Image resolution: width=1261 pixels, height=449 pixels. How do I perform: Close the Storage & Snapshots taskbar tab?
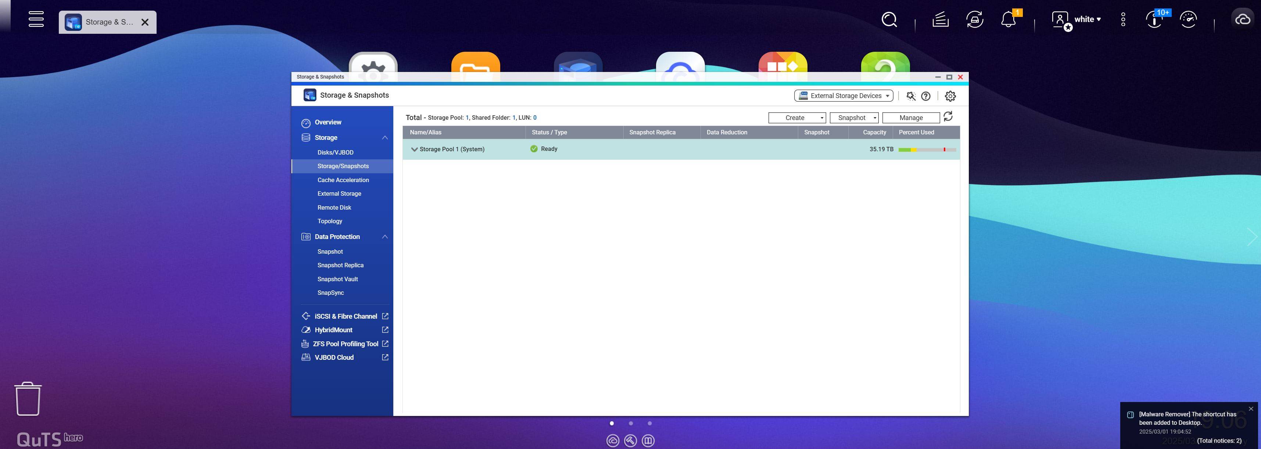(x=145, y=22)
